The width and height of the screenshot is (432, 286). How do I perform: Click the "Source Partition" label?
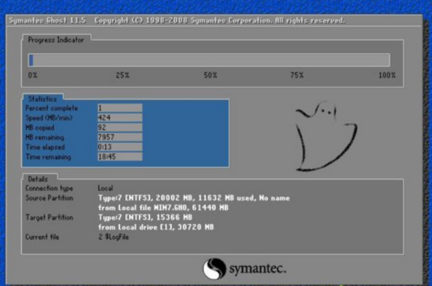click(49, 198)
